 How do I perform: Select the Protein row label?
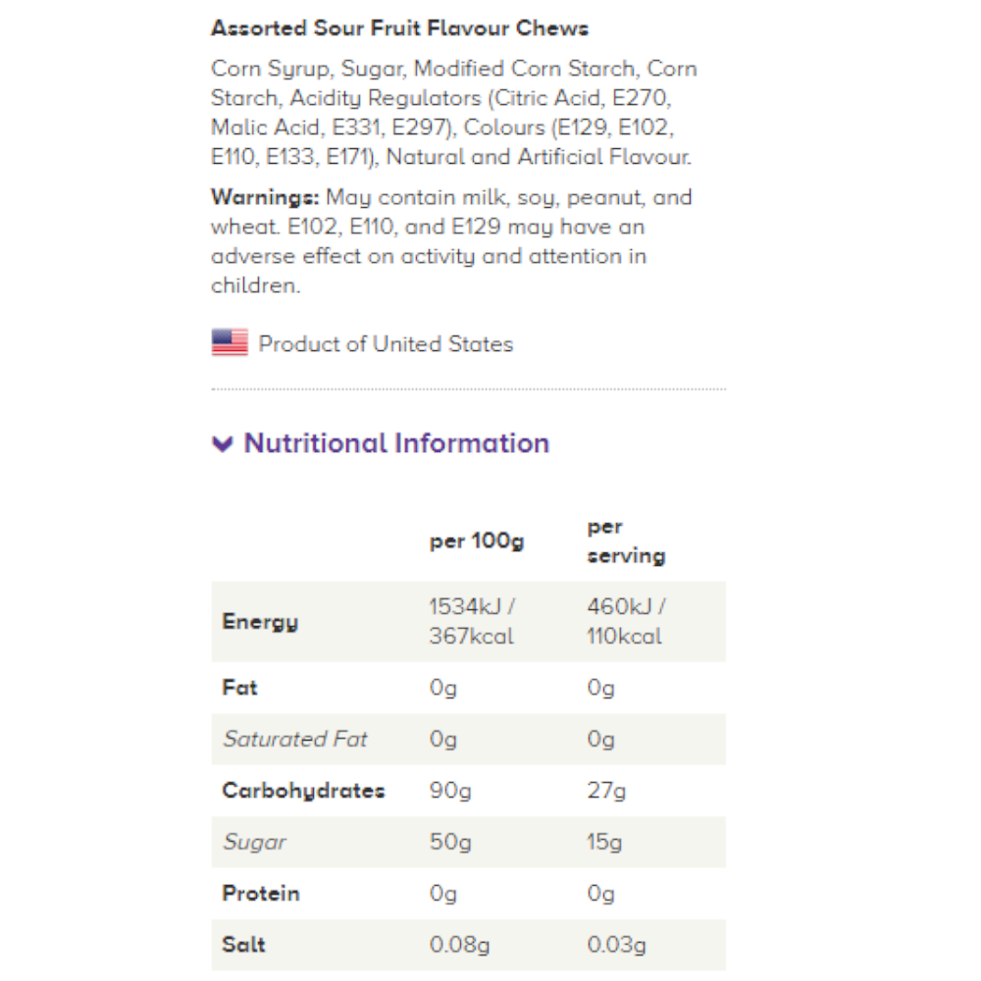pos(260,894)
